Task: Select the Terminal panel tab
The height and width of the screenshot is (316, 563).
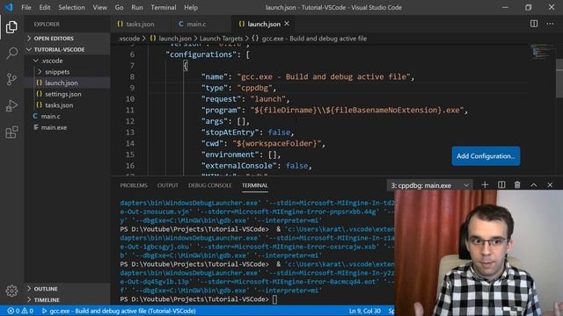Action: pos(254,185)
